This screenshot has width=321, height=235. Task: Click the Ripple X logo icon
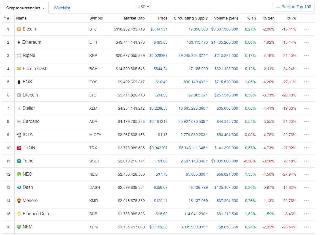coord(19,56)
